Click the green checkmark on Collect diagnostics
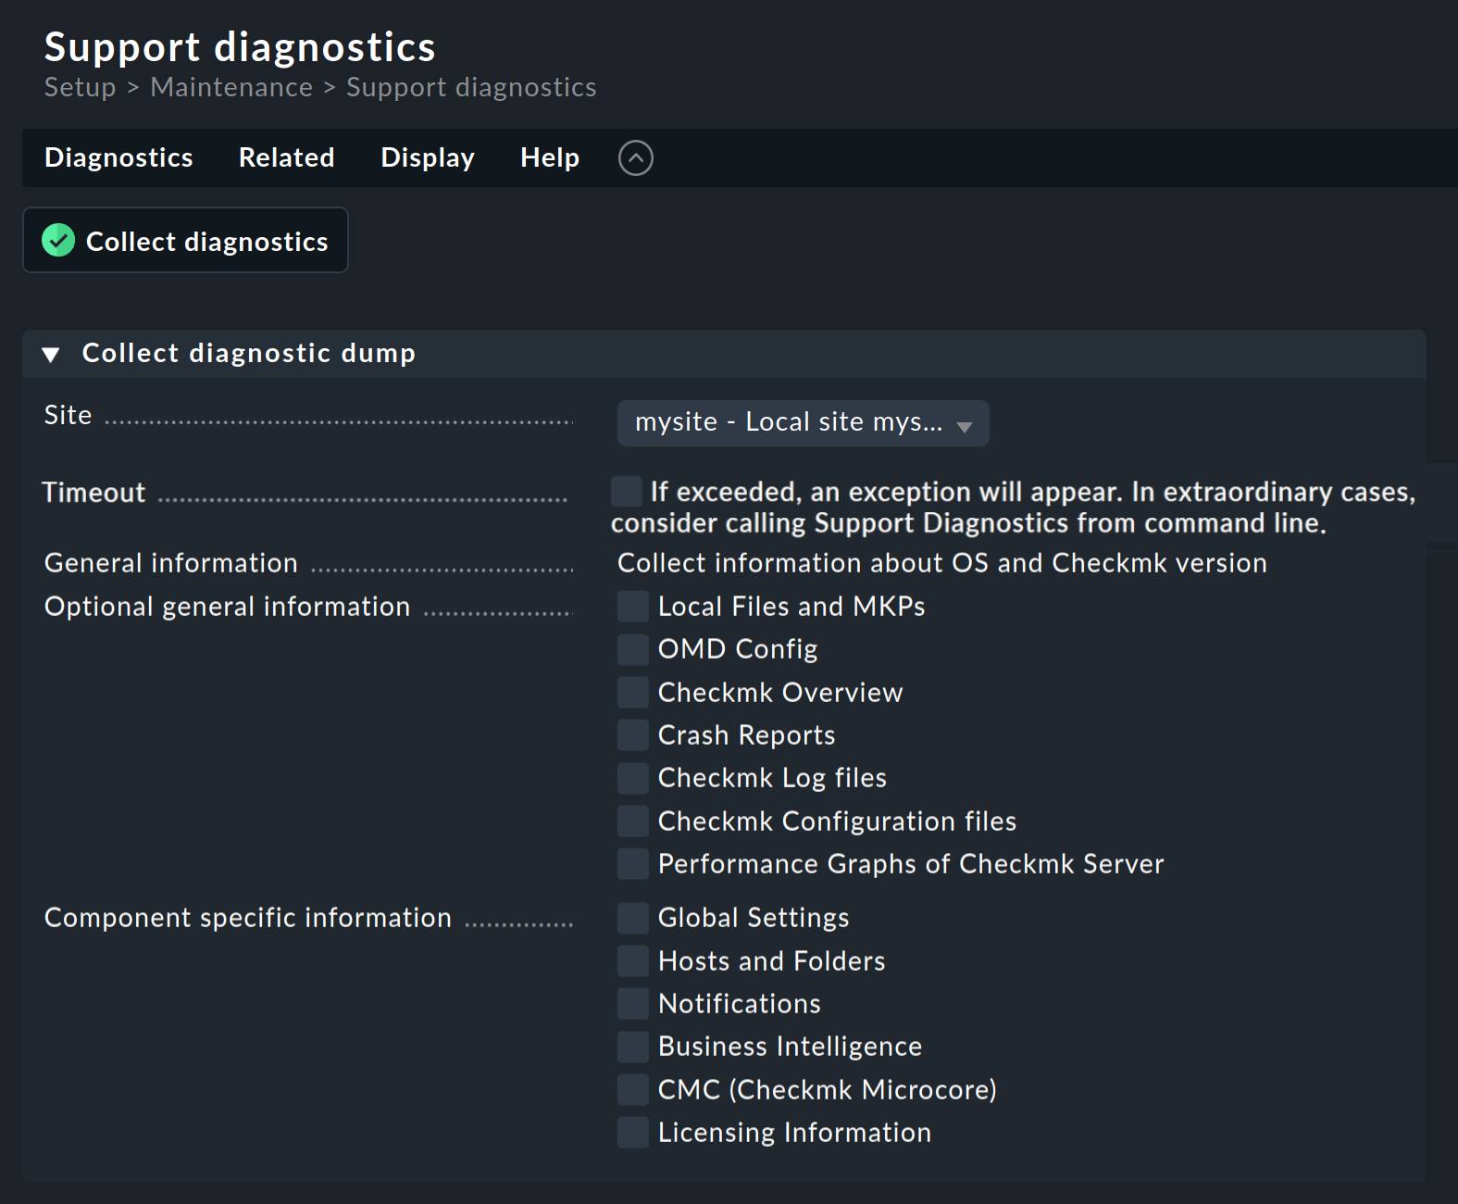This screenshot has height=1204, width=1458. pos(57,240)
